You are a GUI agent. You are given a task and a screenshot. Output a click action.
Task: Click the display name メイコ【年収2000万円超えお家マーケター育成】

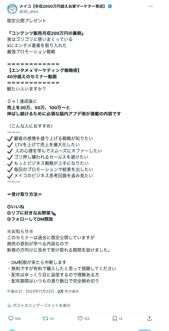[63, 6]
